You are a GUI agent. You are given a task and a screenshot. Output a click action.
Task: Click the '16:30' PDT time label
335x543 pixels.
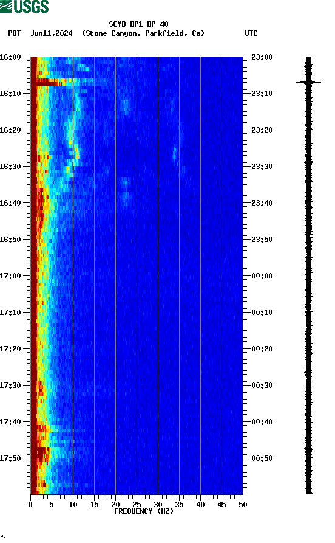click(x=10, y=167)
